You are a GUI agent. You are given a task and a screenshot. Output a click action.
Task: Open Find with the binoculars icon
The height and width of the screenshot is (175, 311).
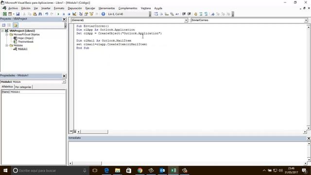pos(40,14)
